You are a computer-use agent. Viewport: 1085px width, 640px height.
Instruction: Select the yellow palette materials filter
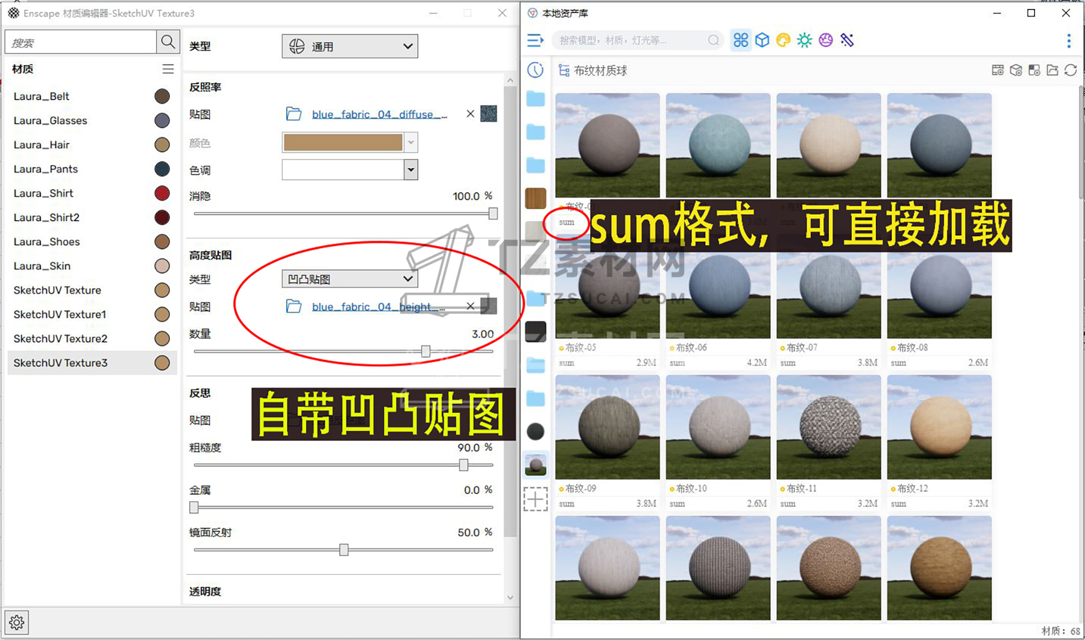tap(783, 40)
